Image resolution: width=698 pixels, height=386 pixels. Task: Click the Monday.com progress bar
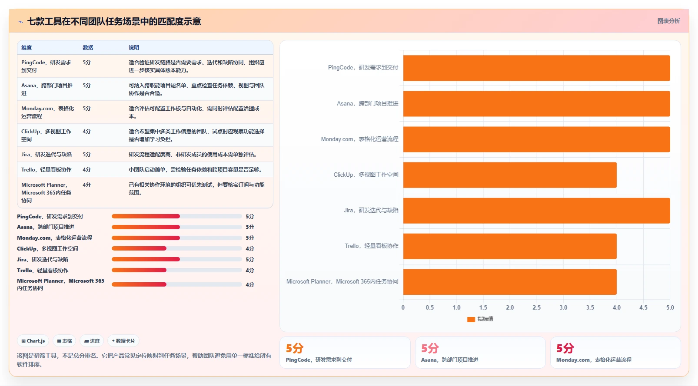(x=176, y=238)
